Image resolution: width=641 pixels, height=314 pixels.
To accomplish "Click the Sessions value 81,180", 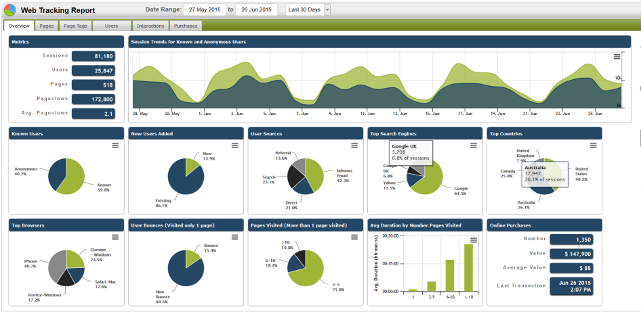I will (x=94, y=56).
